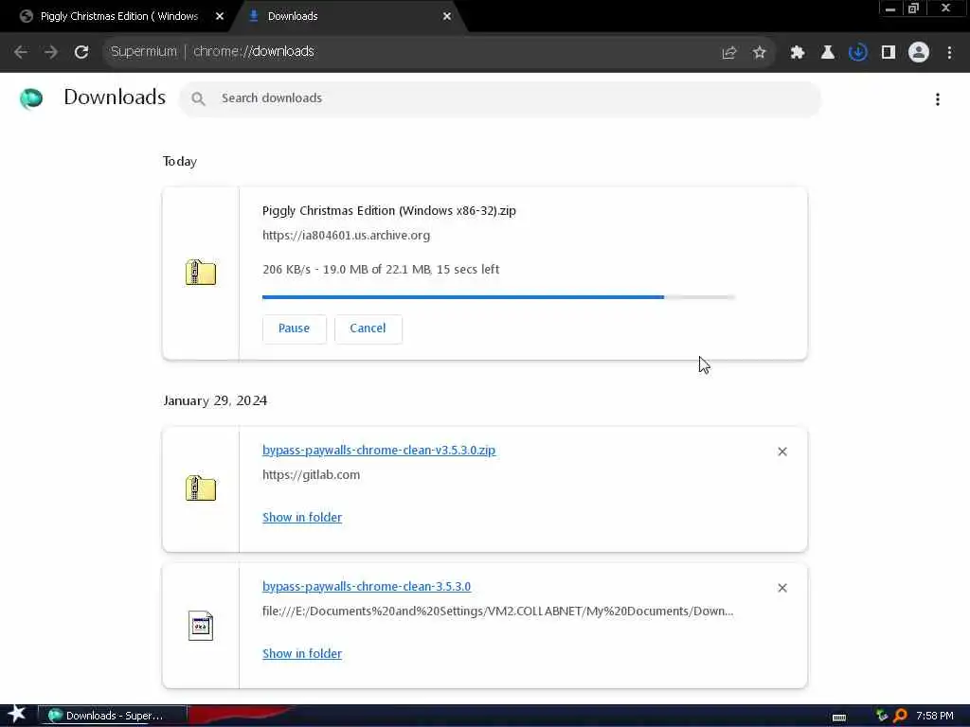This screenshot has width=970, height=727.
Task: Open bypass-paywalls-chrome-clean-v3.5.3.0.zip link
Action: click(x=379, y=450)
